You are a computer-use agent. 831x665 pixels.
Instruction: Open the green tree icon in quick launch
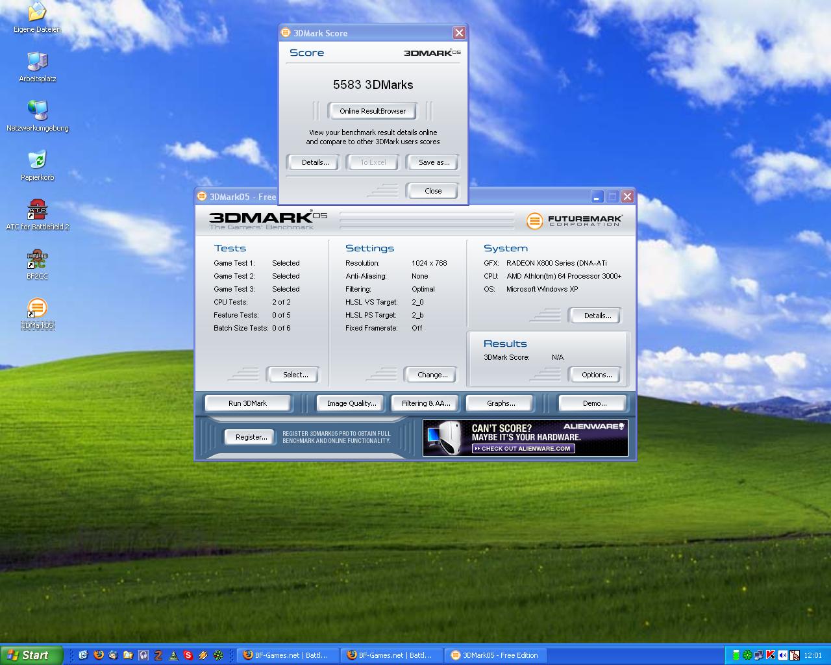[173, 655]
